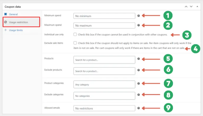Switch to the Usage limits tab
This screenshot has height=116, width=203.
point(16,30)
